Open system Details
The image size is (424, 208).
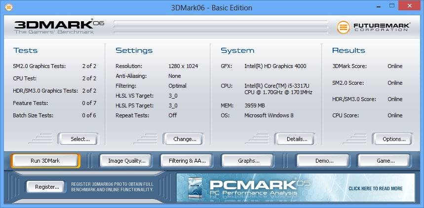(295, 139)
